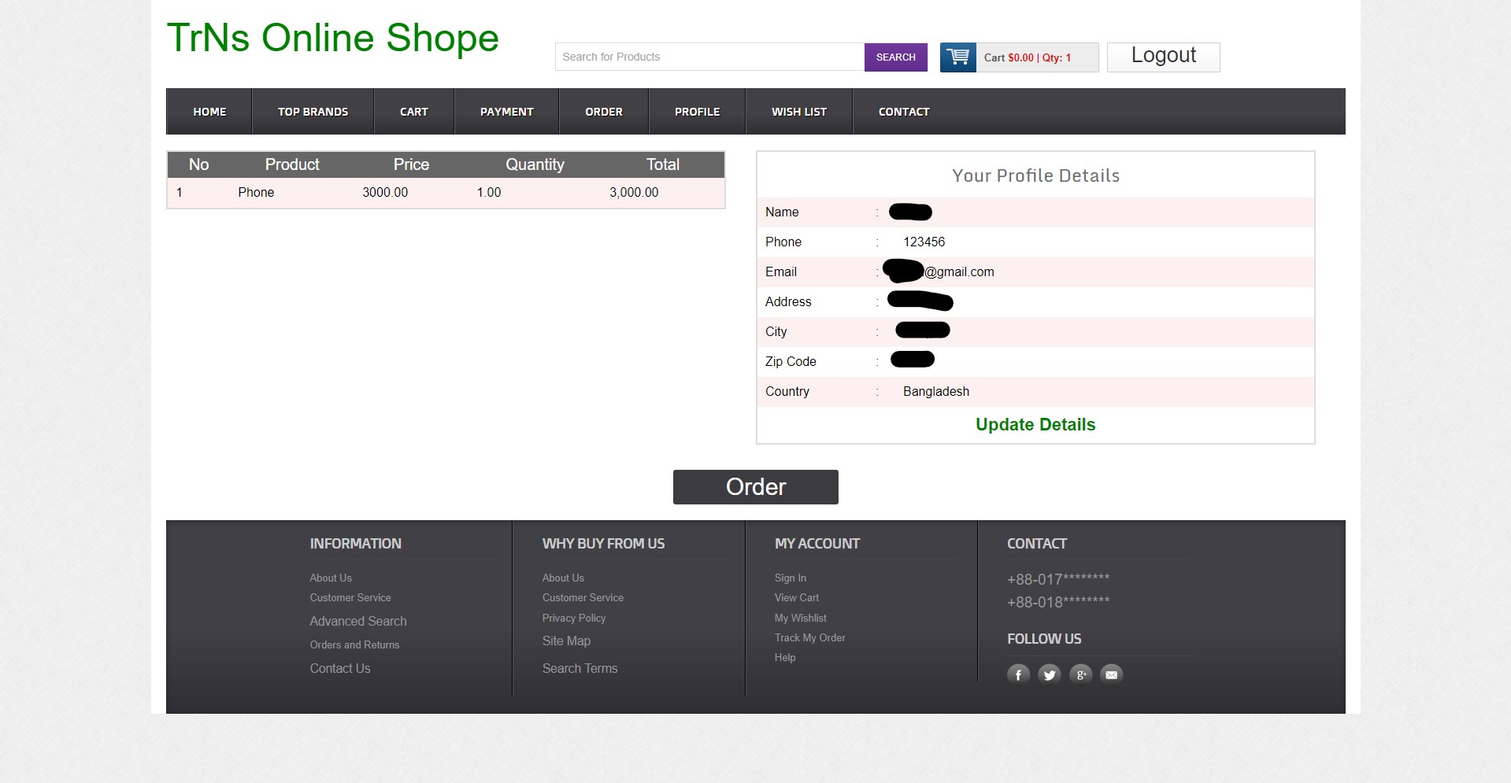Navigate to the CONTACT page
1511x783 pixels.
[903, 111]
